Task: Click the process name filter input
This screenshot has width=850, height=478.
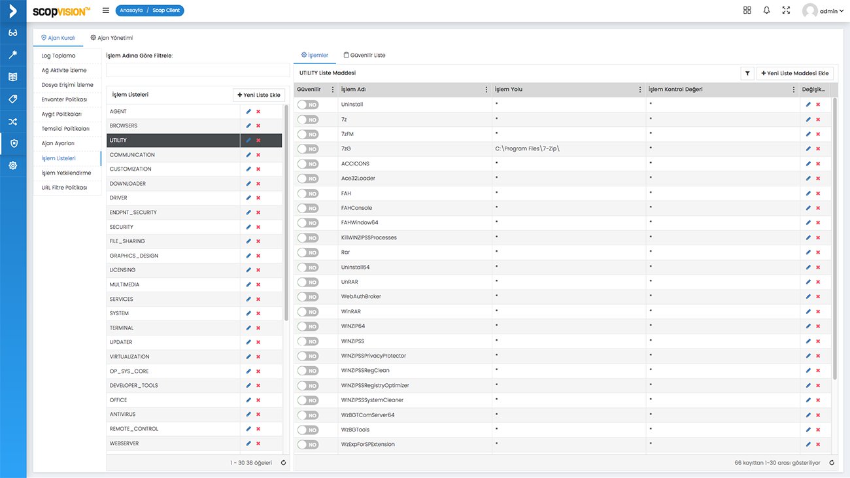Action: tap(198, 70)
